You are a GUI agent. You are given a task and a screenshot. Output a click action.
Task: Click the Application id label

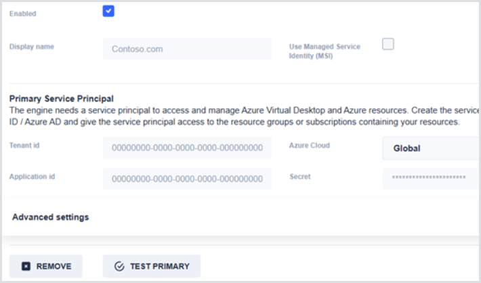[x=32, y=176]
